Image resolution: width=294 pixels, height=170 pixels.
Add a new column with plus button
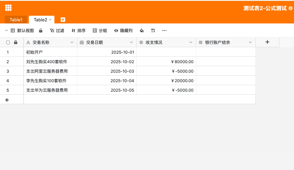[x=267, y=42]
